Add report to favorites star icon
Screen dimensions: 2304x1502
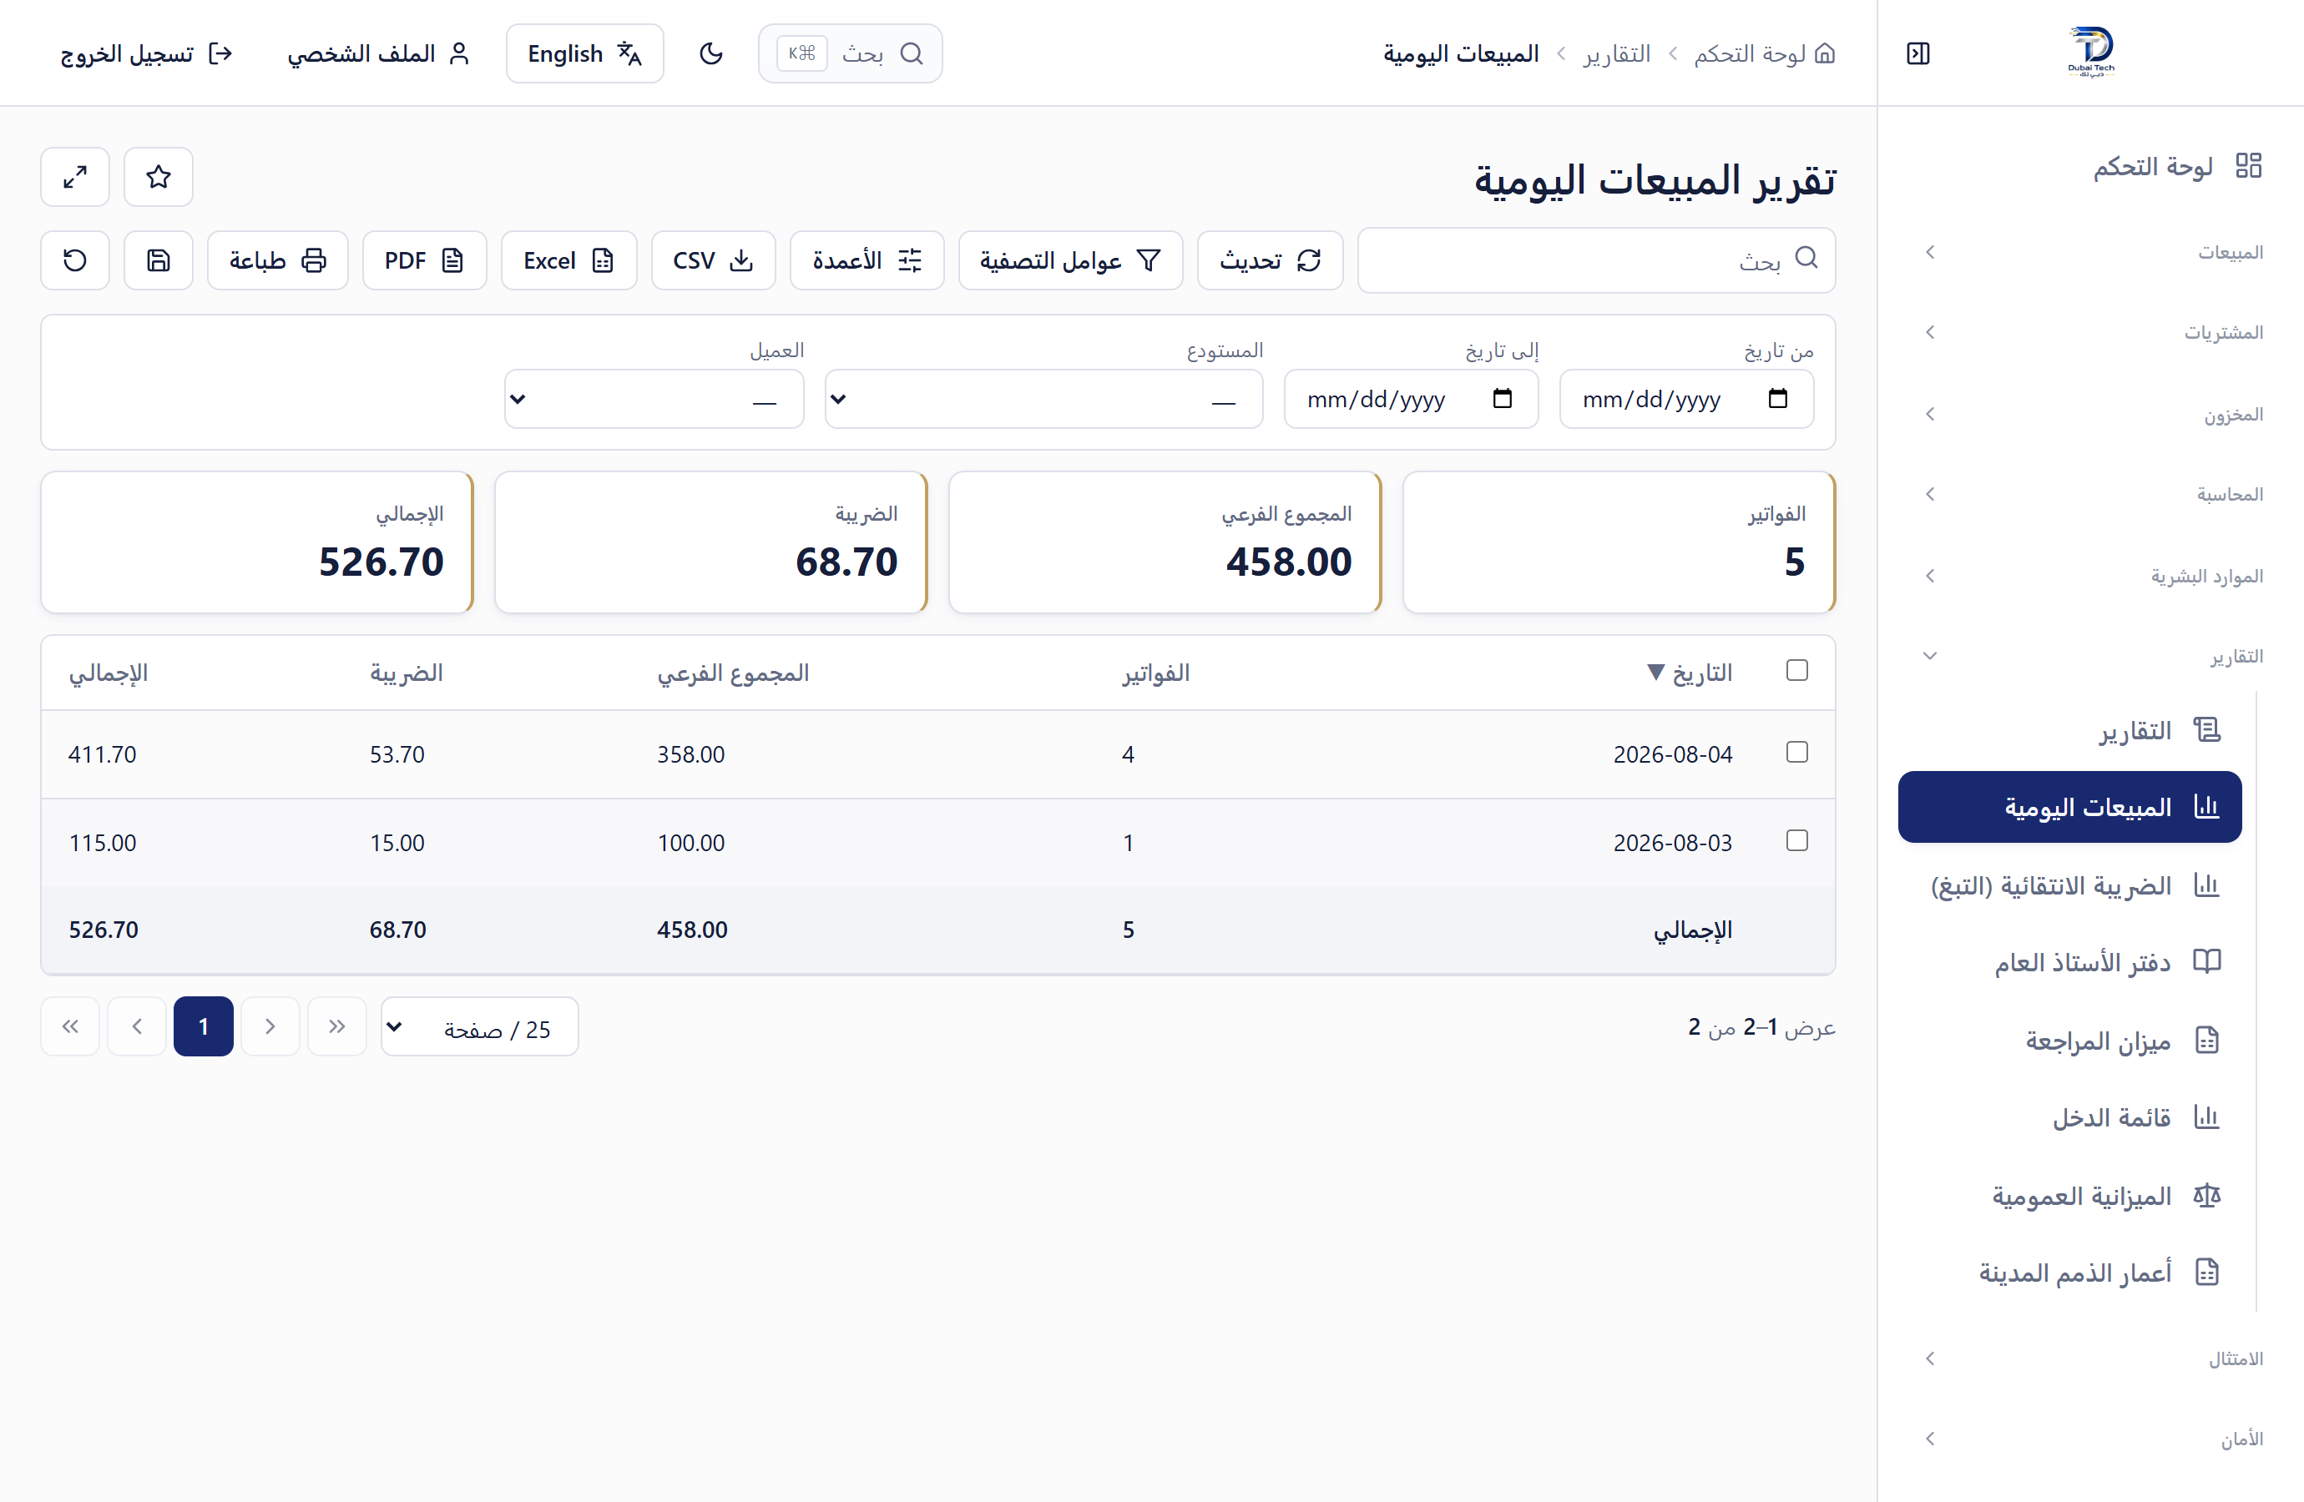(159, 177)
